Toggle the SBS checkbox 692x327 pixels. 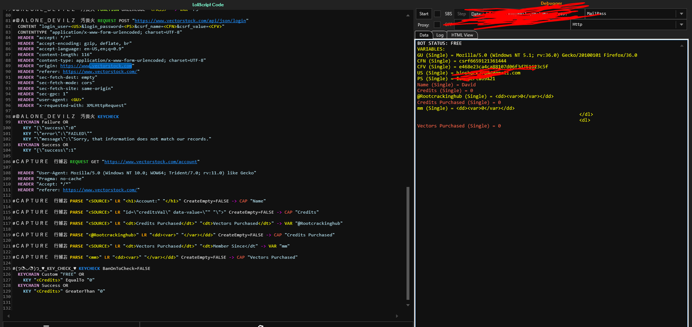pos(438,14)
